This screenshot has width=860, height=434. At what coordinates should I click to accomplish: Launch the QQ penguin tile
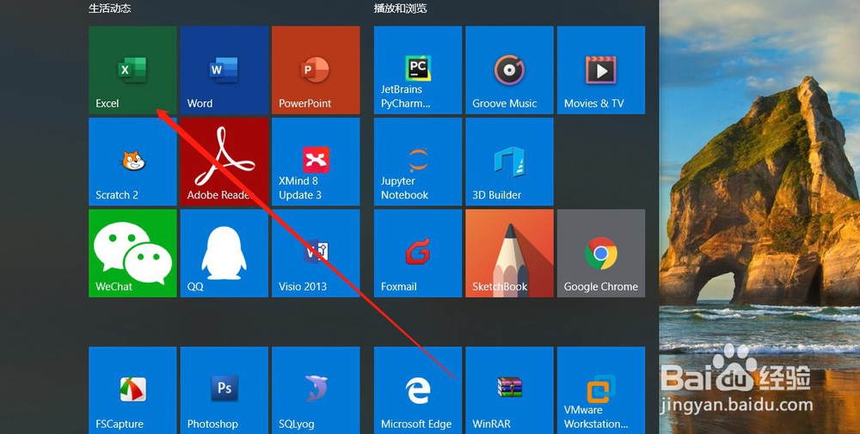[224, 254]
